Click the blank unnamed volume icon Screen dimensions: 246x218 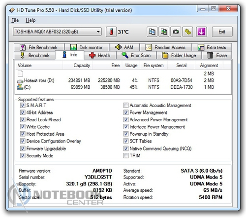coord(20,73)
